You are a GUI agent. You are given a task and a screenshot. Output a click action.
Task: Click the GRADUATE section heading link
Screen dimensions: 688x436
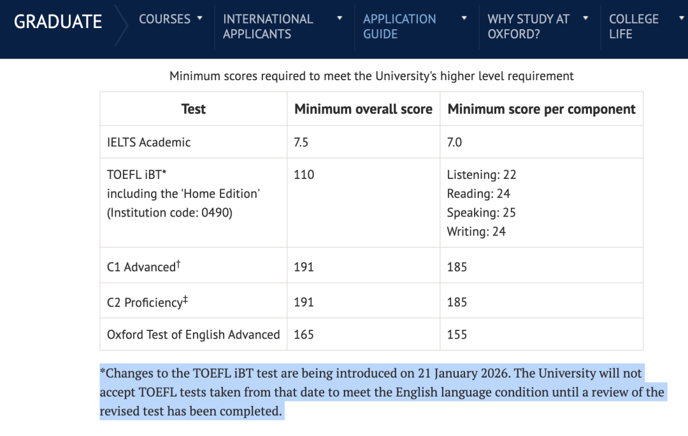tap(58, 22)
